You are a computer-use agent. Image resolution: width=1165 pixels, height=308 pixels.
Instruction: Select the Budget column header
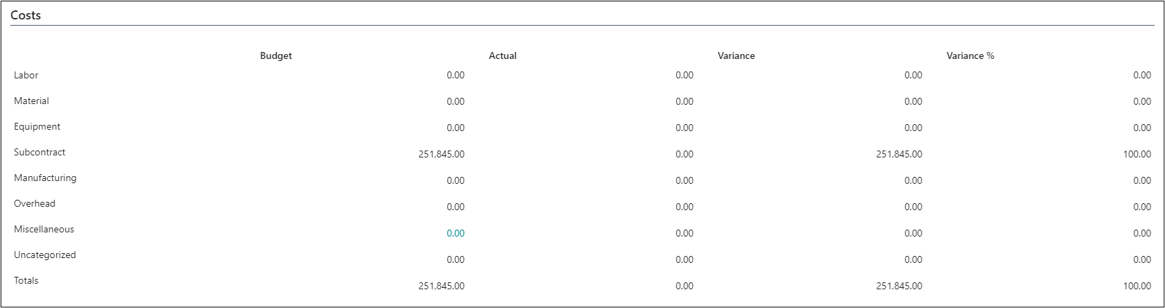(276, 55)
